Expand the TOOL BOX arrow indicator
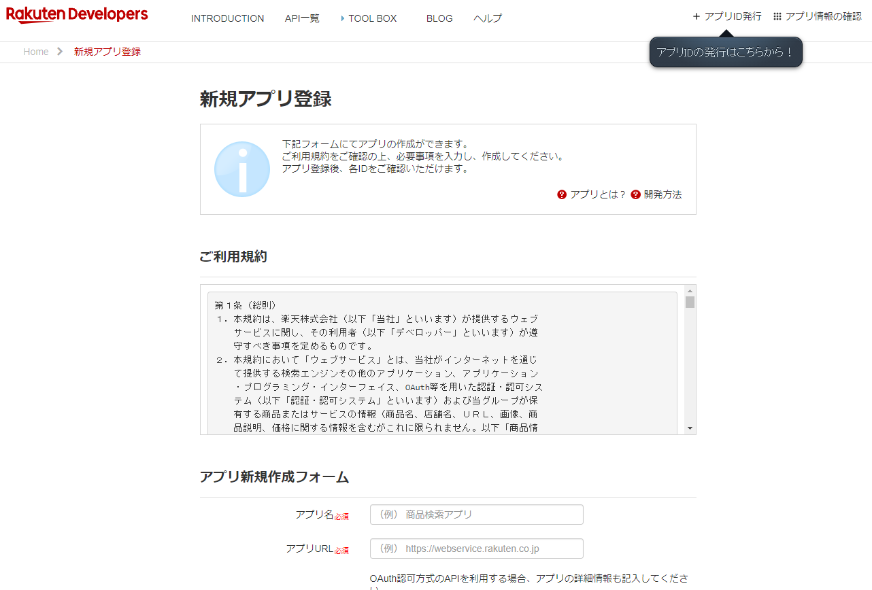 pyautogui.click(x=343, y=18)
